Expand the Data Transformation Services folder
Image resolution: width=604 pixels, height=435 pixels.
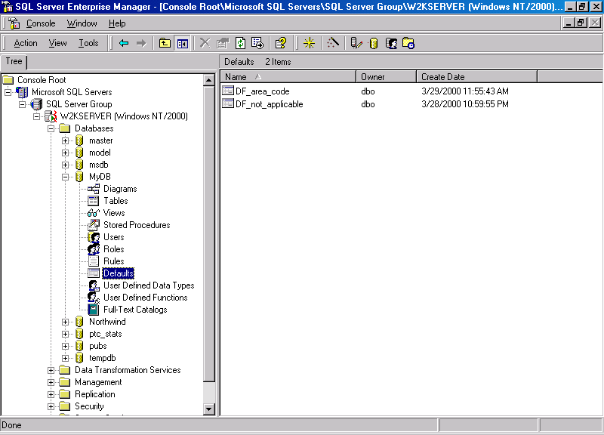(x=51, y=370)
